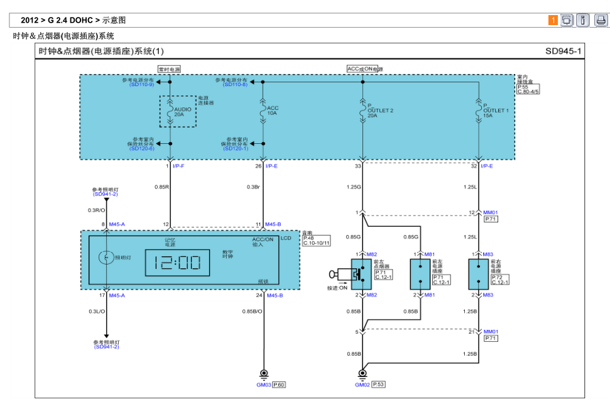Select the I/P-F connector at pin 1
This screenshot has height=409, width=610.
click(x=178, y=166)
